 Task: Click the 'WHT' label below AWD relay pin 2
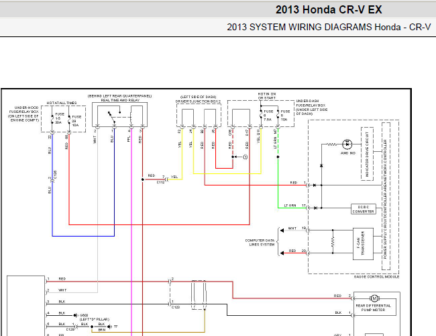(x=95, y=140)
